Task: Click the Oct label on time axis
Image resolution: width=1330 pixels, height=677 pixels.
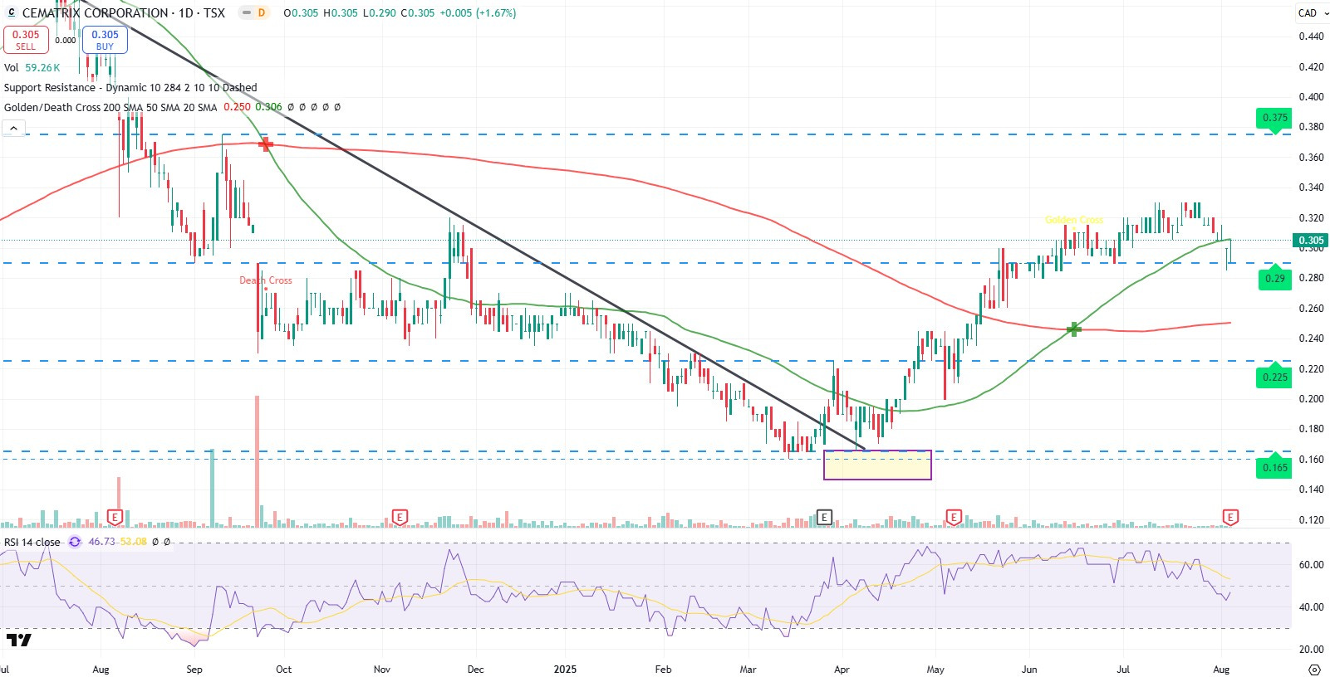Action: pyautogui.click(x=284, y=669)
